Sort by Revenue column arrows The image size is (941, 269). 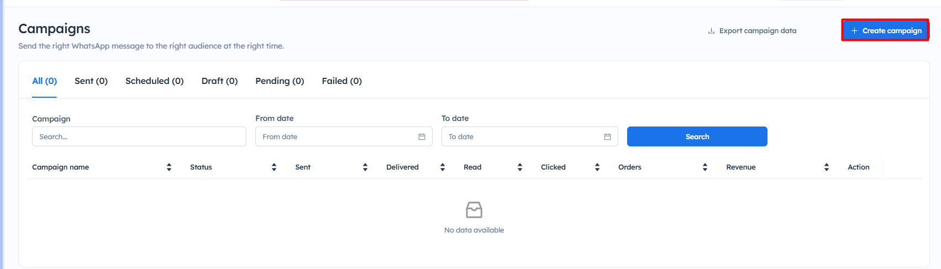(827, 167)
